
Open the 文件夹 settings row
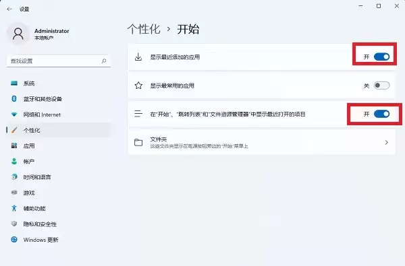(261, 142)
